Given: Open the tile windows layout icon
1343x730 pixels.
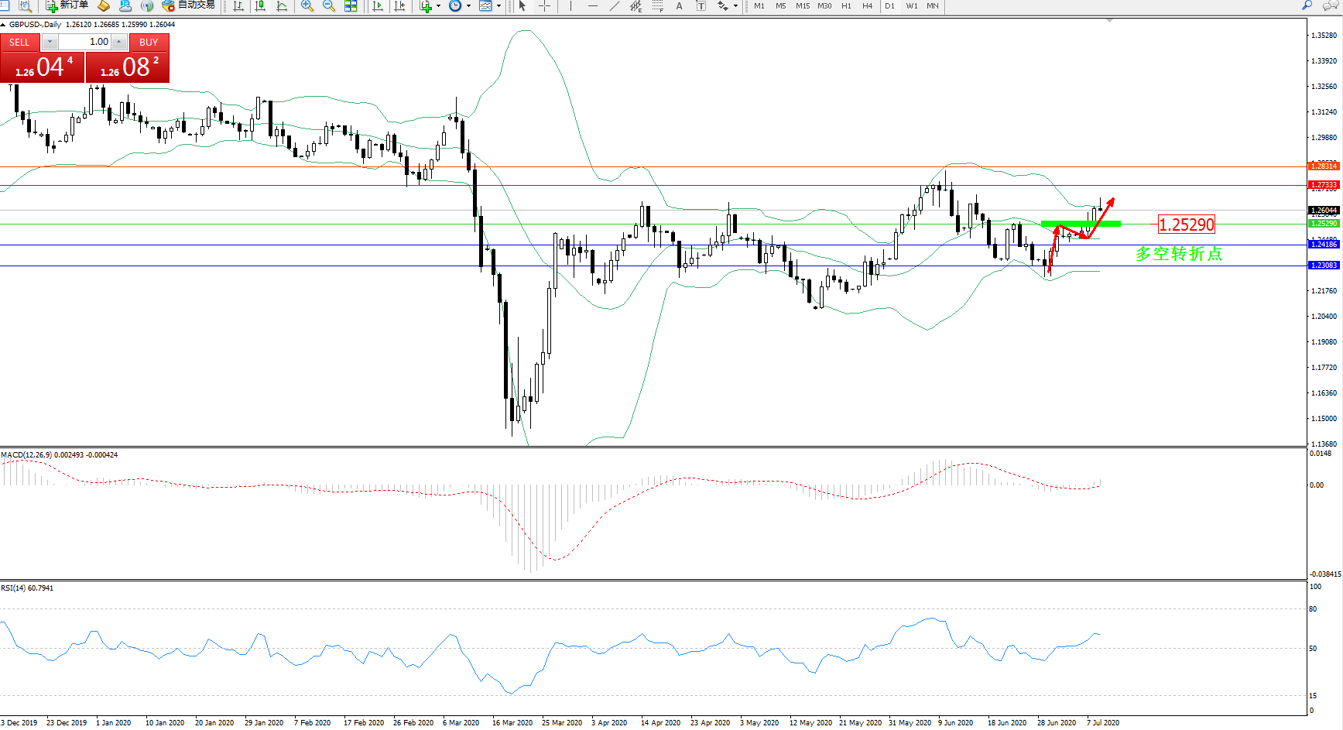Looking at the screenshot, I should click(x=351, y=5).
